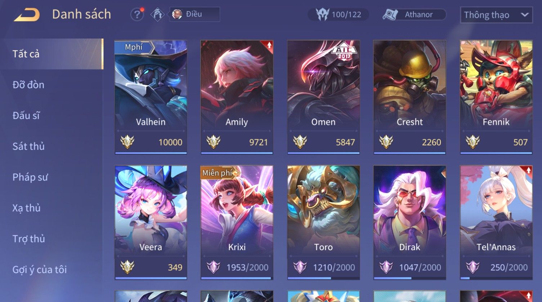This screenshot has width=542, height=302.
Task: Click the home icon beside Điêu
Action: [157, 14]
